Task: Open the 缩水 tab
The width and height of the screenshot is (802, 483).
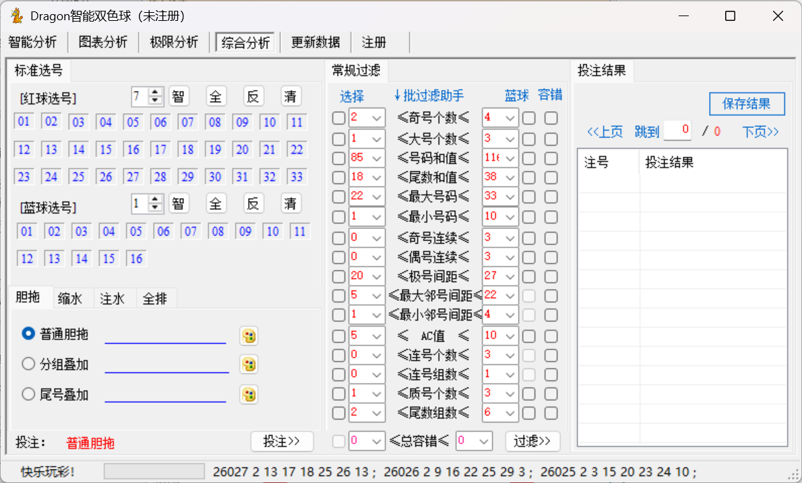Action: click(70, 298)
